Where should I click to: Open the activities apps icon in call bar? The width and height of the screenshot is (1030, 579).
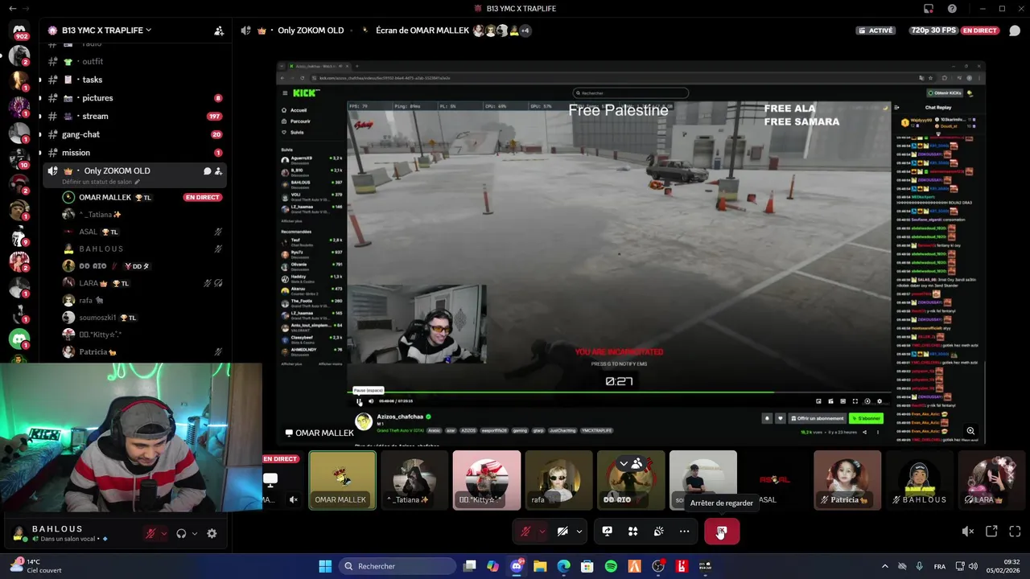coord(633,532)
